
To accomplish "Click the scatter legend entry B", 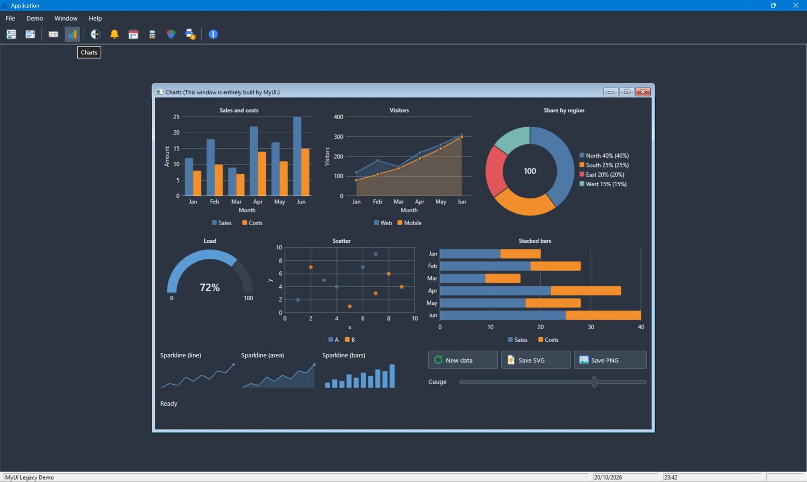I will pyautogui.click(x=350, y=340).
